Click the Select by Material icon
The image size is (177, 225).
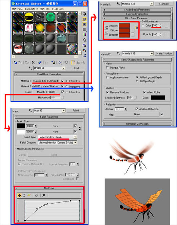[x=84, y=50]
